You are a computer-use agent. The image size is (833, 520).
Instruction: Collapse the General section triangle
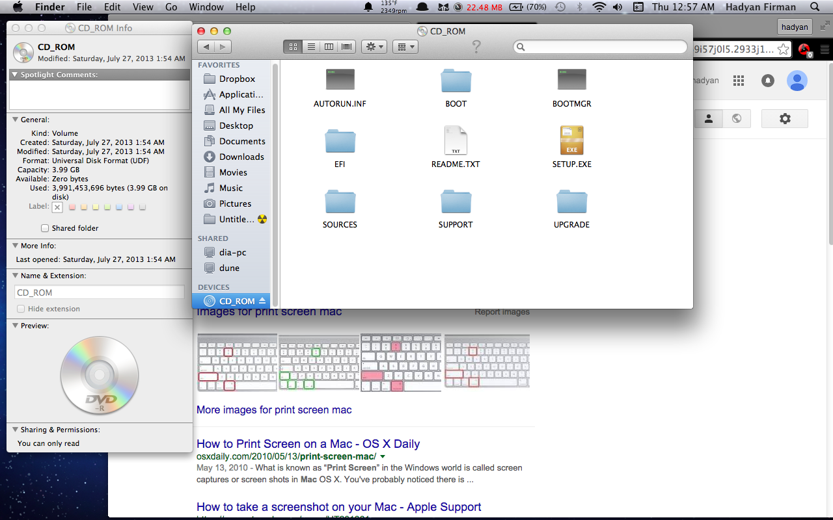[15, 120]
